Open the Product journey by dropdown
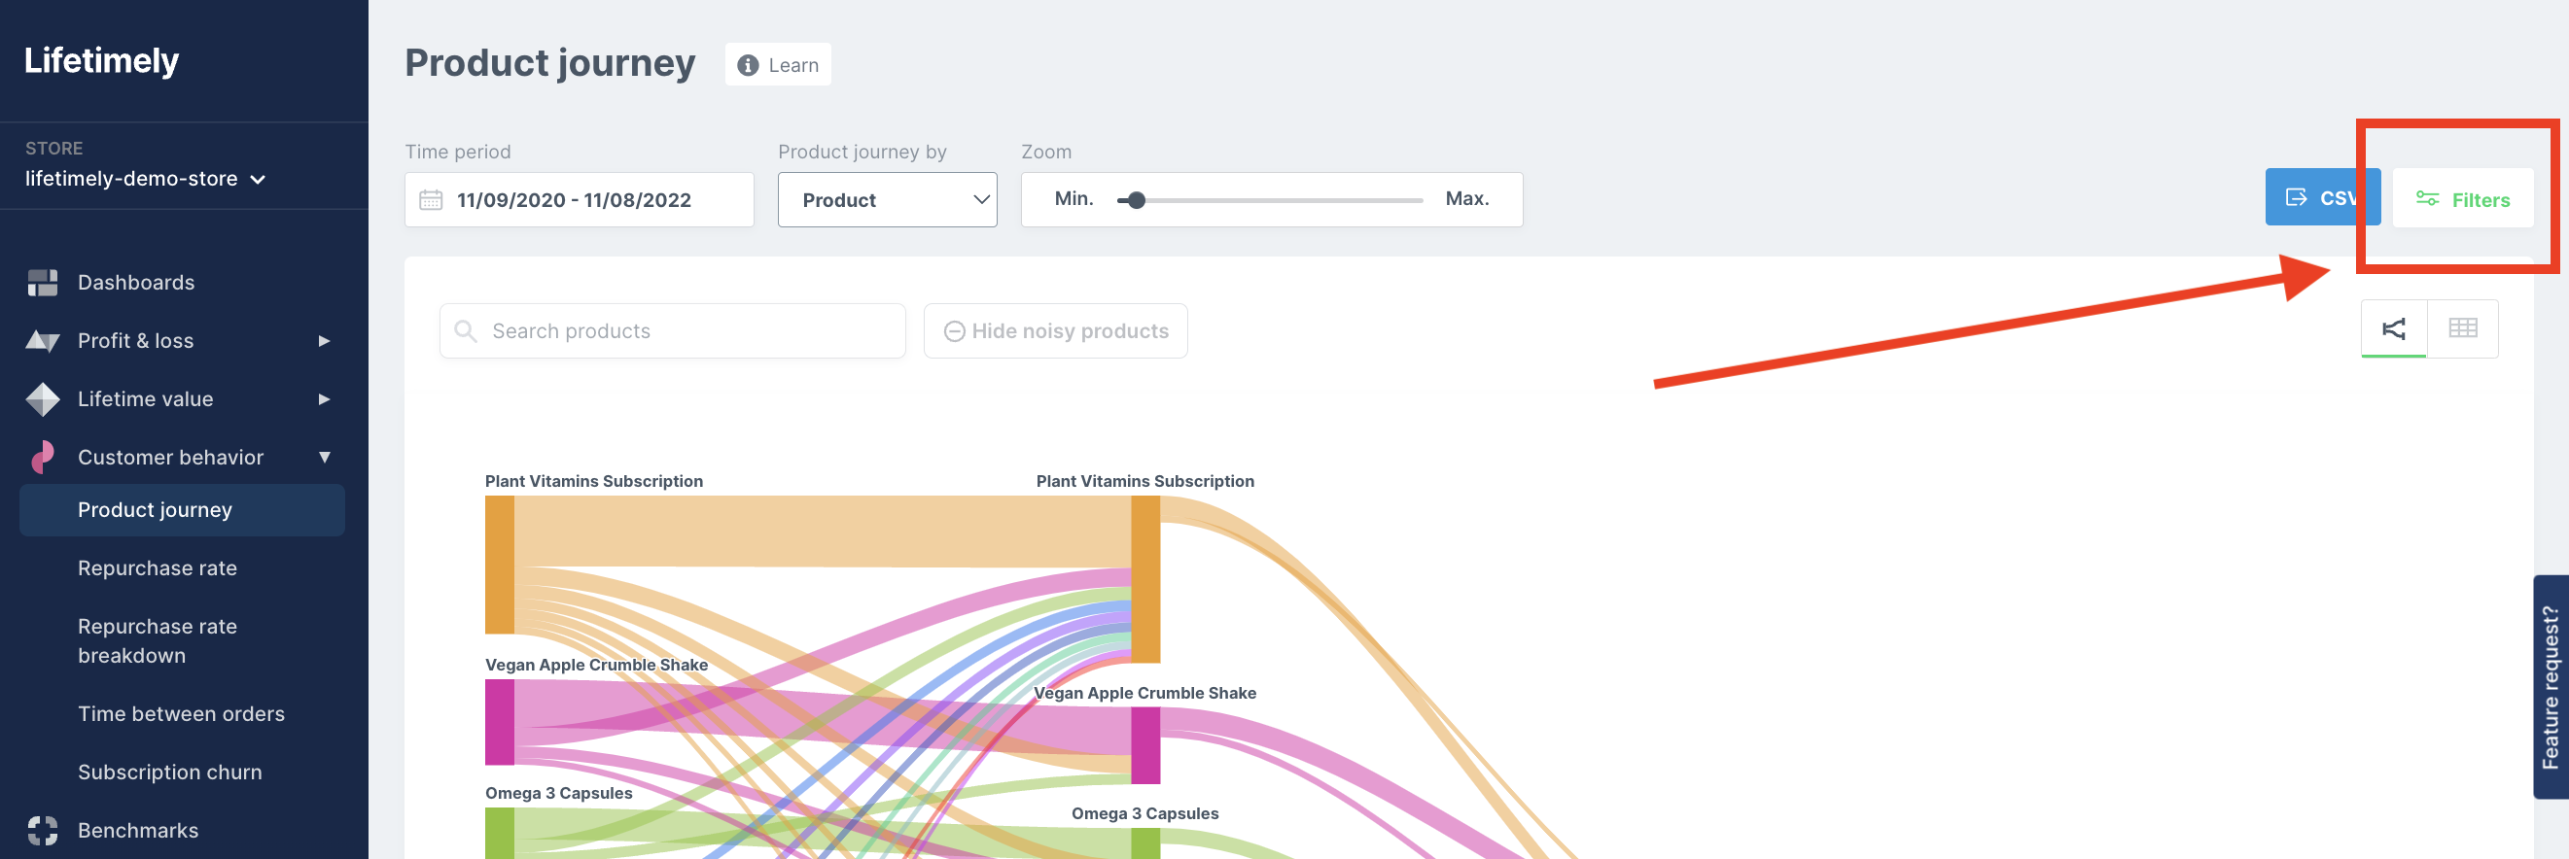Image resolution: width=2569 pixels, height=859 pixels. point(887,200)
